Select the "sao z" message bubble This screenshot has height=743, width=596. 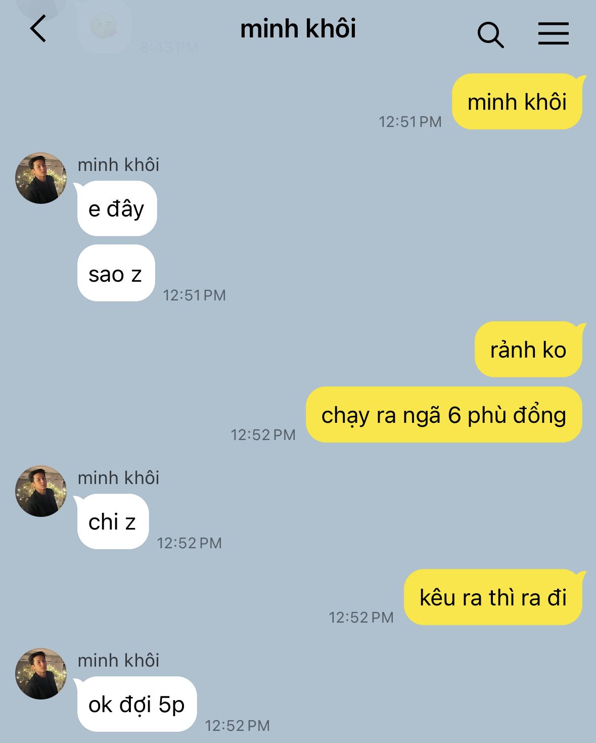[x=116, y=274]
